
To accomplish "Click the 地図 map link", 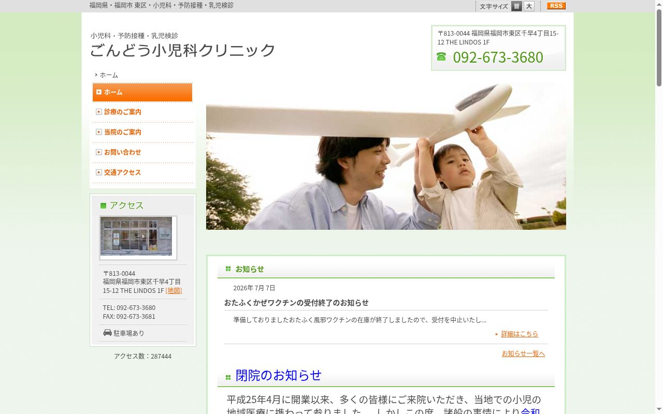I will tap(174, 291).
